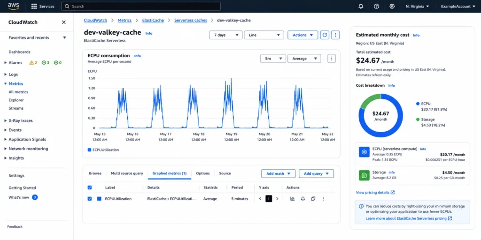Open the page-level three-dot menu next to refresh
Viewport: 481px width, 240px height.
(x=335, y=35)
